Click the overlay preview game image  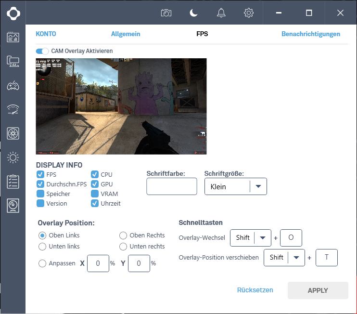(121, 106)
